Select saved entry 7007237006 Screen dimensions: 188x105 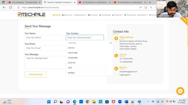tap(89, 53)
